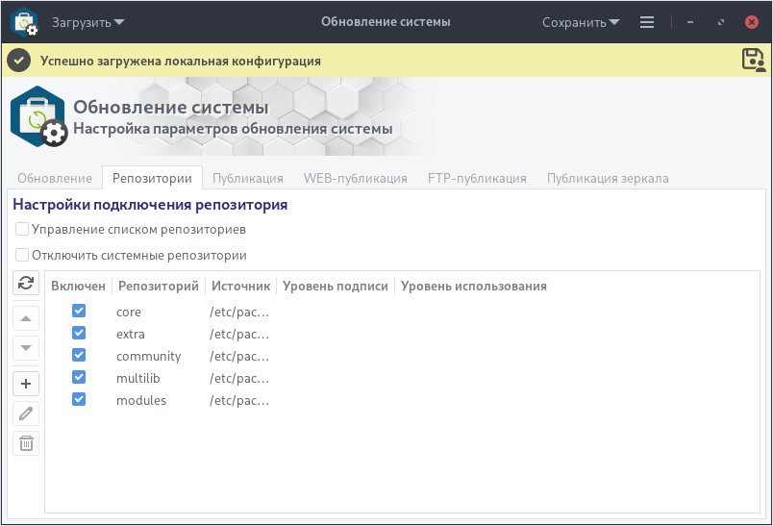
Task: Switch to Публикация зеркала tab
Action: 608,178
